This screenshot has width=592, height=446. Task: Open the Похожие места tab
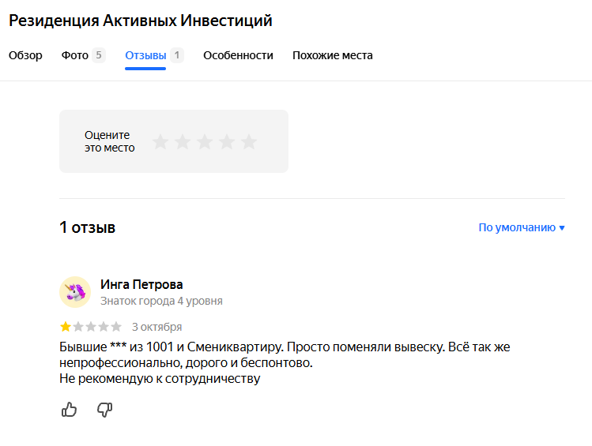pyautogui.click(x=332, y=55)
